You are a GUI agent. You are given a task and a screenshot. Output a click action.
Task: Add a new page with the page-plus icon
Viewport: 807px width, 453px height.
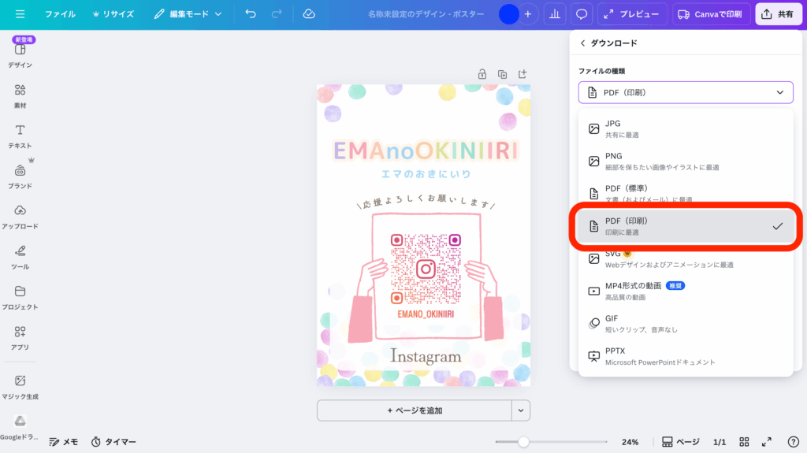[523, 74]
